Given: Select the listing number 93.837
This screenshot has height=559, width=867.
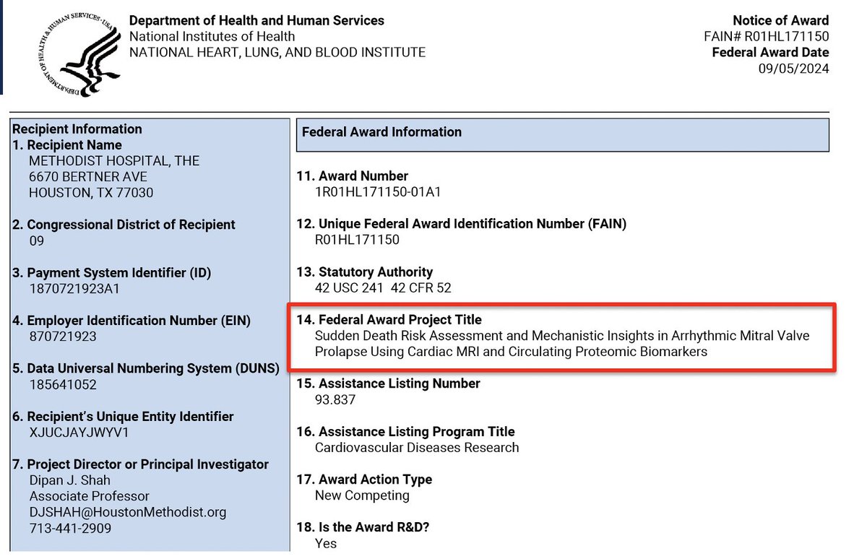Looking at the screenshot, I should pos(335,399).
